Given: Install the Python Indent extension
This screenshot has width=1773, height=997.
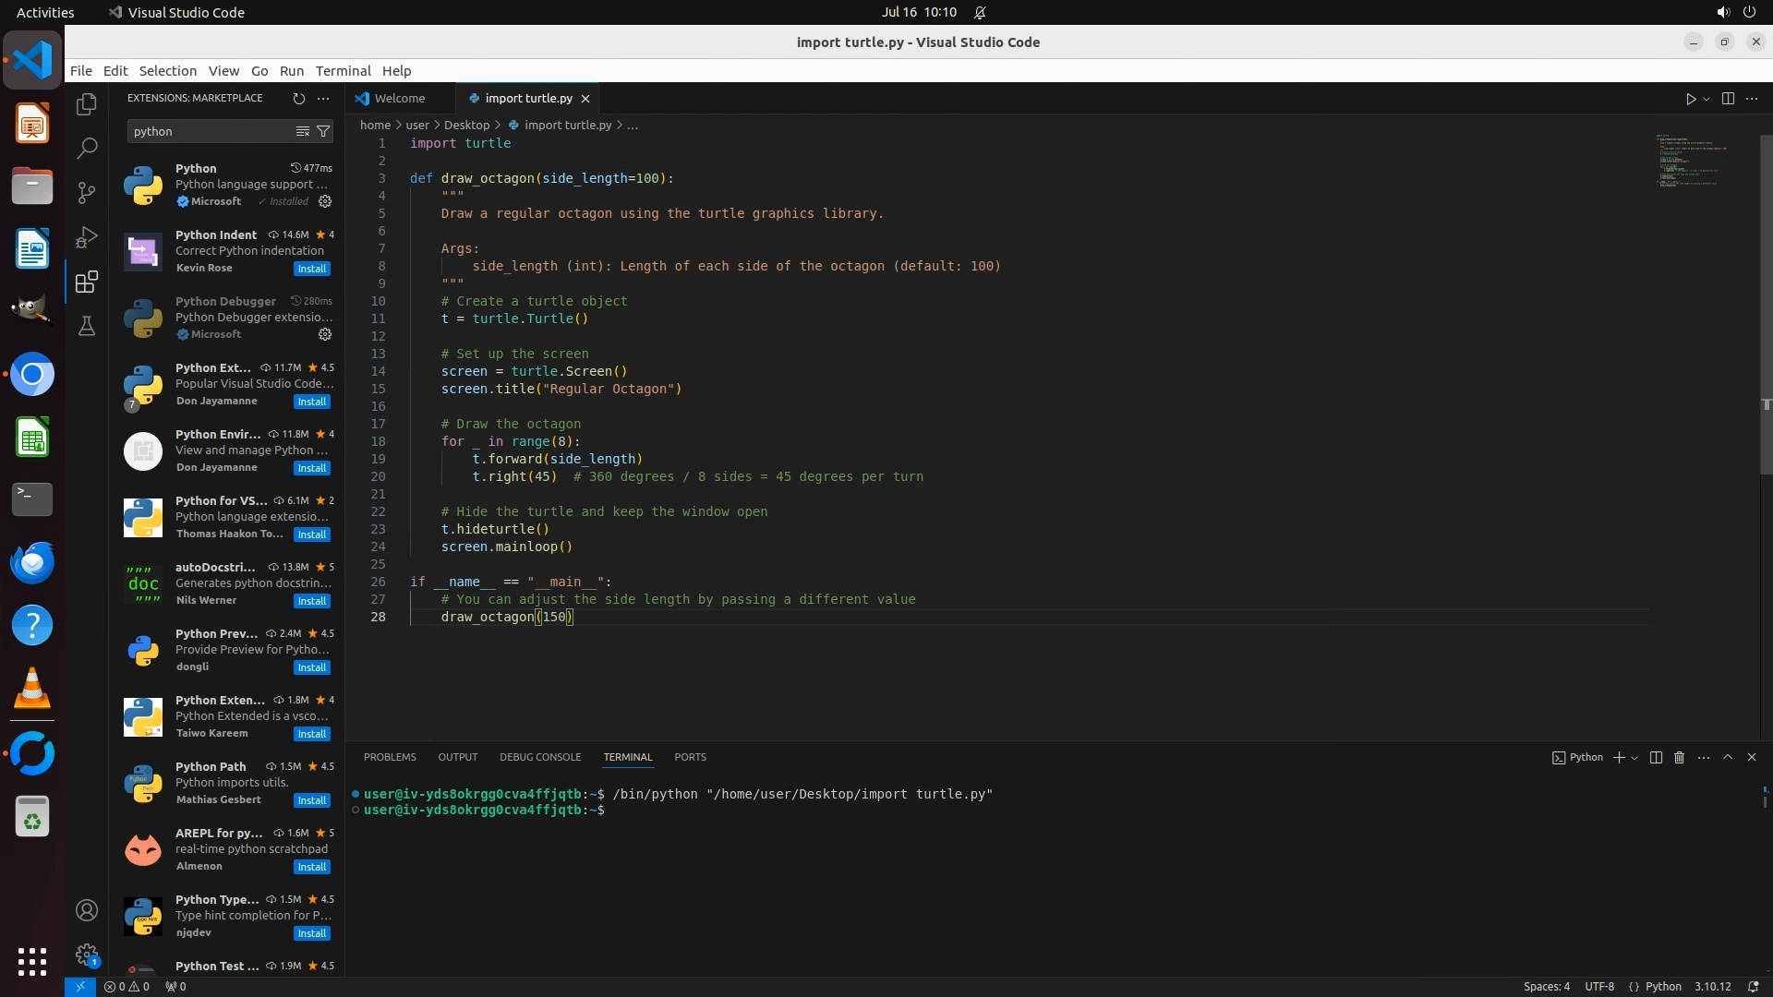Looking at the screenshot, I should pyautogui.click(x=311, y=269).
